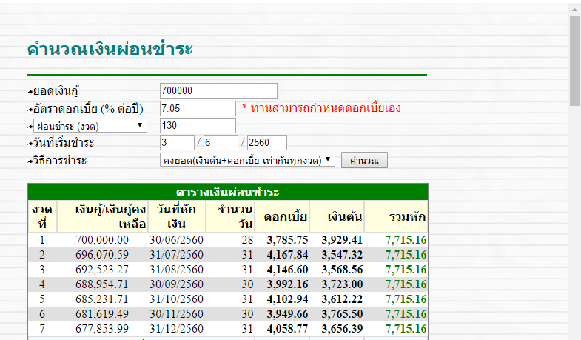Open the payment method dropdown คงยอด

coord(247,160)
